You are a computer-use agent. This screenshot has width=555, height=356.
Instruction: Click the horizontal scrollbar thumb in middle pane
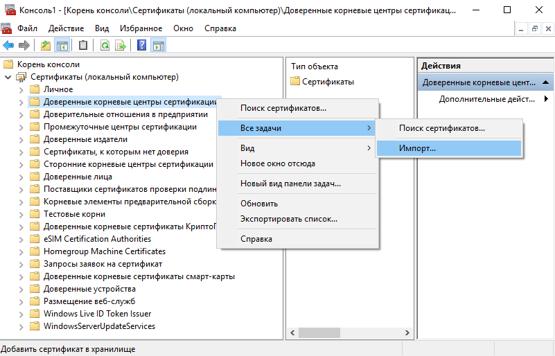319,332
